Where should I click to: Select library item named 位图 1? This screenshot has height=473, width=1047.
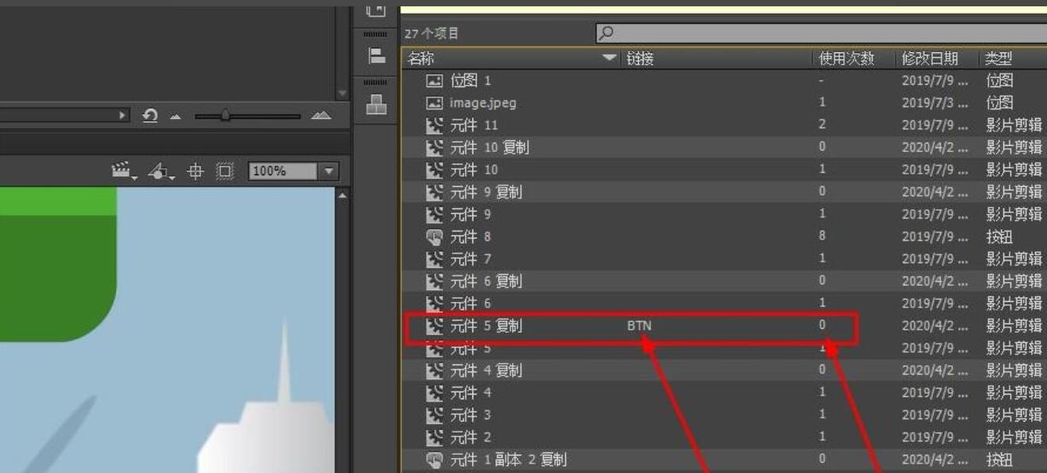click(471, 81)
